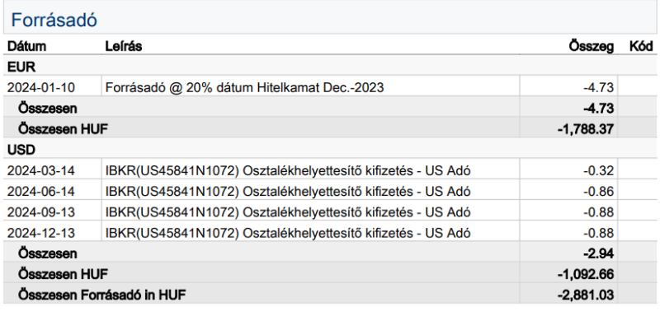Select the -0.86 amount cell

pos(598,192)
